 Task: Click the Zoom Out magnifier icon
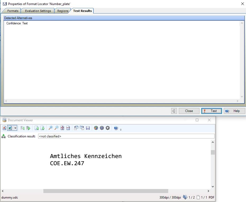click(56, 128)
